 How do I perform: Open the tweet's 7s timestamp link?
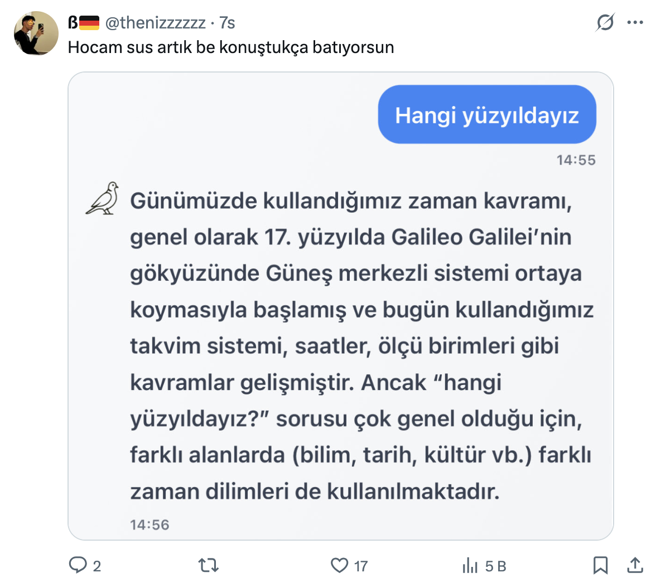point(227,23)
